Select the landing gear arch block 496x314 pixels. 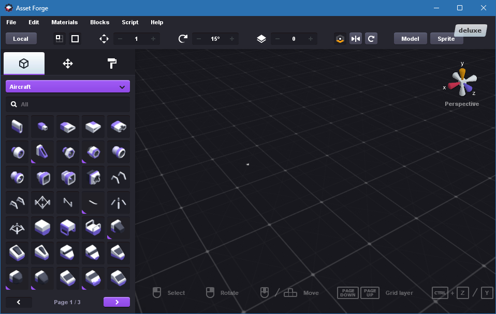pyautogui.click(x=119, y=177)
